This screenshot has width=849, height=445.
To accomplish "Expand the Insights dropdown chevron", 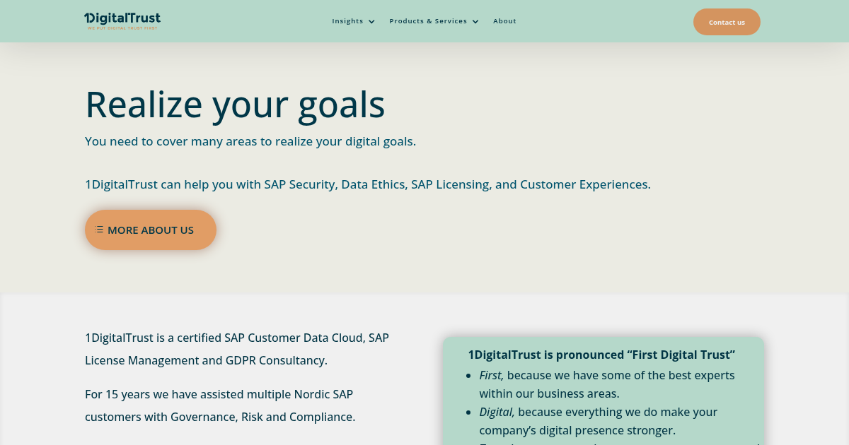I will click(x=371, y=21).
